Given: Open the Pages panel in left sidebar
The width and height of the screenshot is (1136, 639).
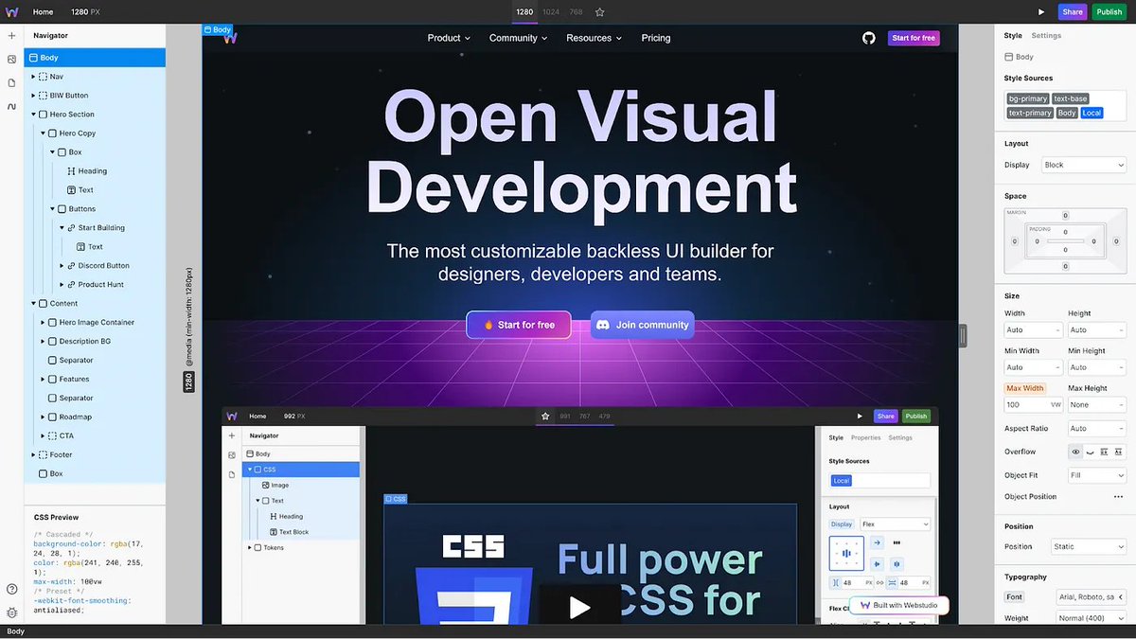Looking at the screenshot, I should point(11,82).
